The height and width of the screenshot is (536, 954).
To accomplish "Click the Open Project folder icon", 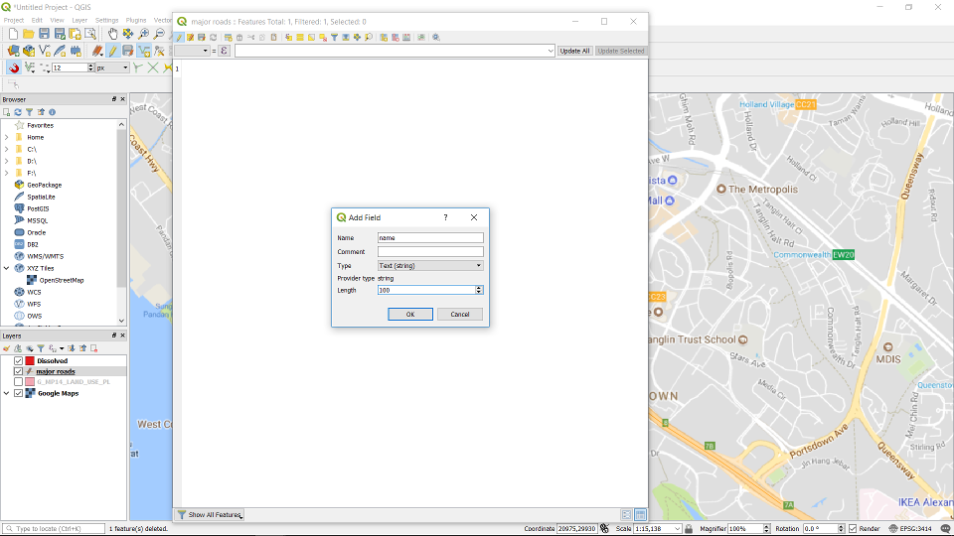I will point(29,34).
